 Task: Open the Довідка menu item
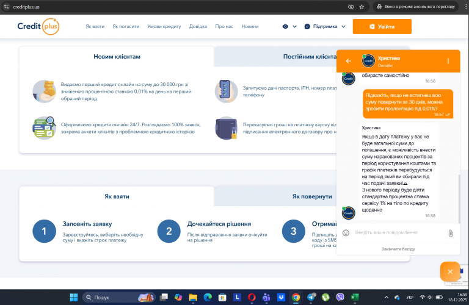pos(198,27)
